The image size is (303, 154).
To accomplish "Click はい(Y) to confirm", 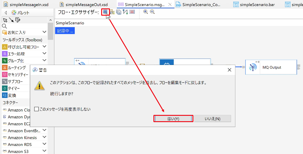I will [x=173, y=119].
